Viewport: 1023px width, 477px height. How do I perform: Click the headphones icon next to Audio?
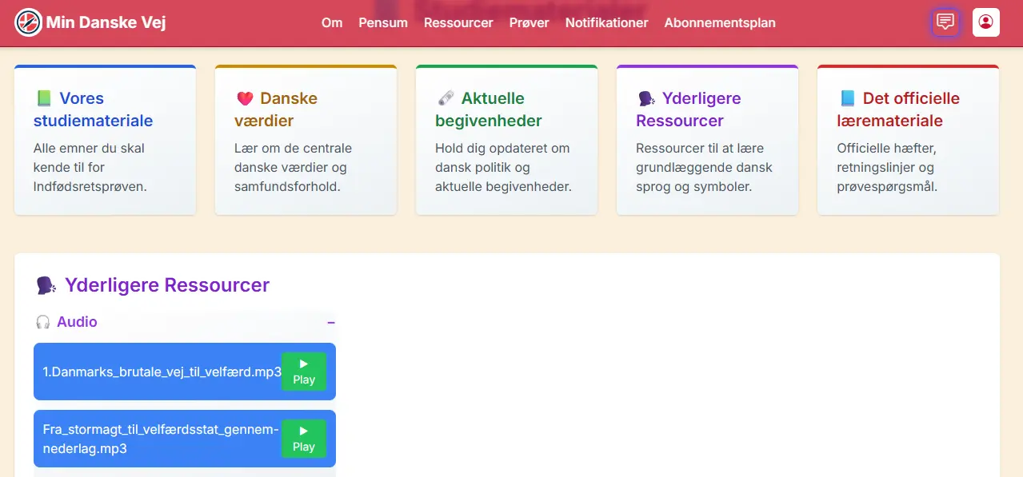coord(43,322)
